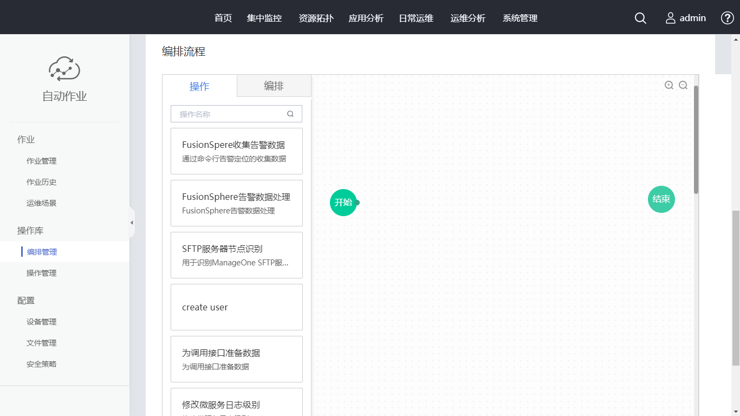Screen dimensions: 740x416
Task: Click the search magnifier icon in top bar
Action: (640, 18)
